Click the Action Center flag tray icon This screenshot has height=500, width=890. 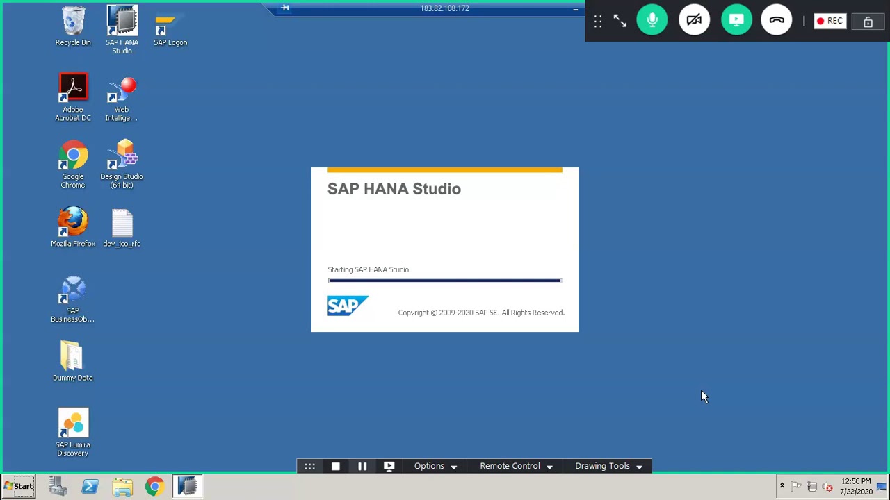click(x=796, y=487)
